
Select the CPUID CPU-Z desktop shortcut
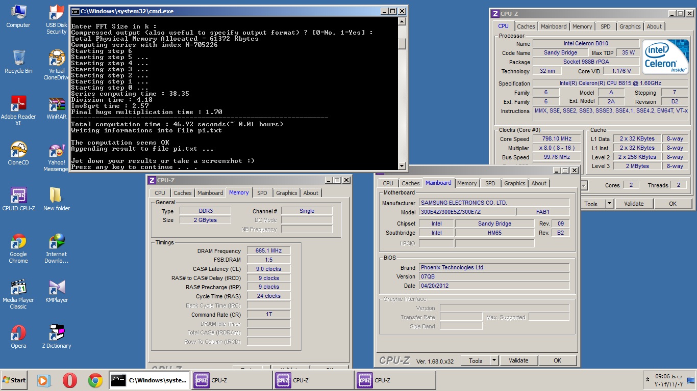coord(18,199)
